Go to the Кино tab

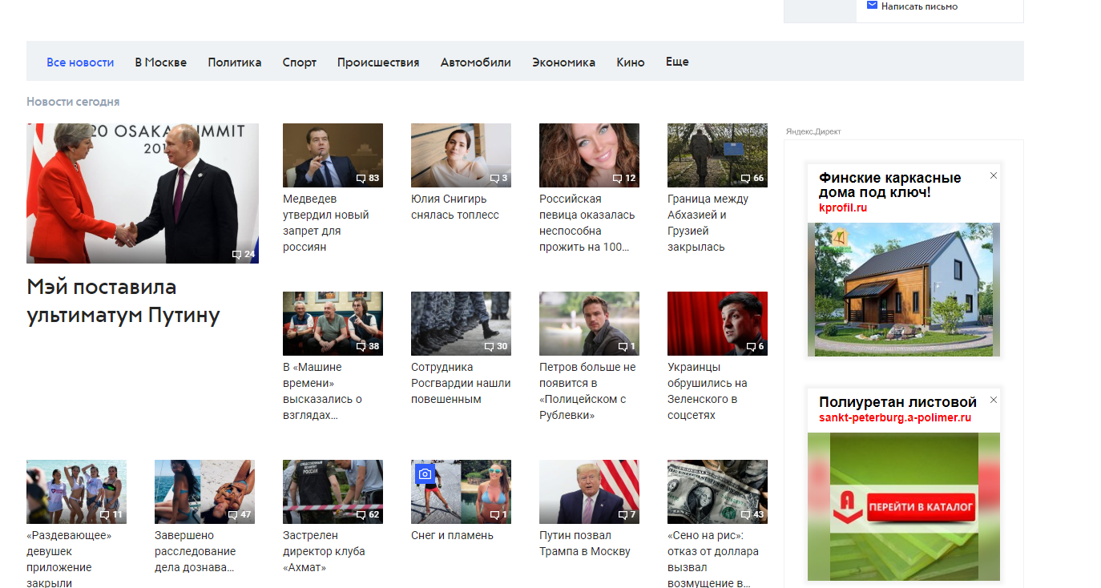tap(631, 62)
